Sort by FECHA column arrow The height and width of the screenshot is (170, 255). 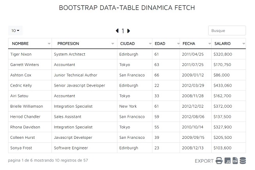tap(210, 44)
